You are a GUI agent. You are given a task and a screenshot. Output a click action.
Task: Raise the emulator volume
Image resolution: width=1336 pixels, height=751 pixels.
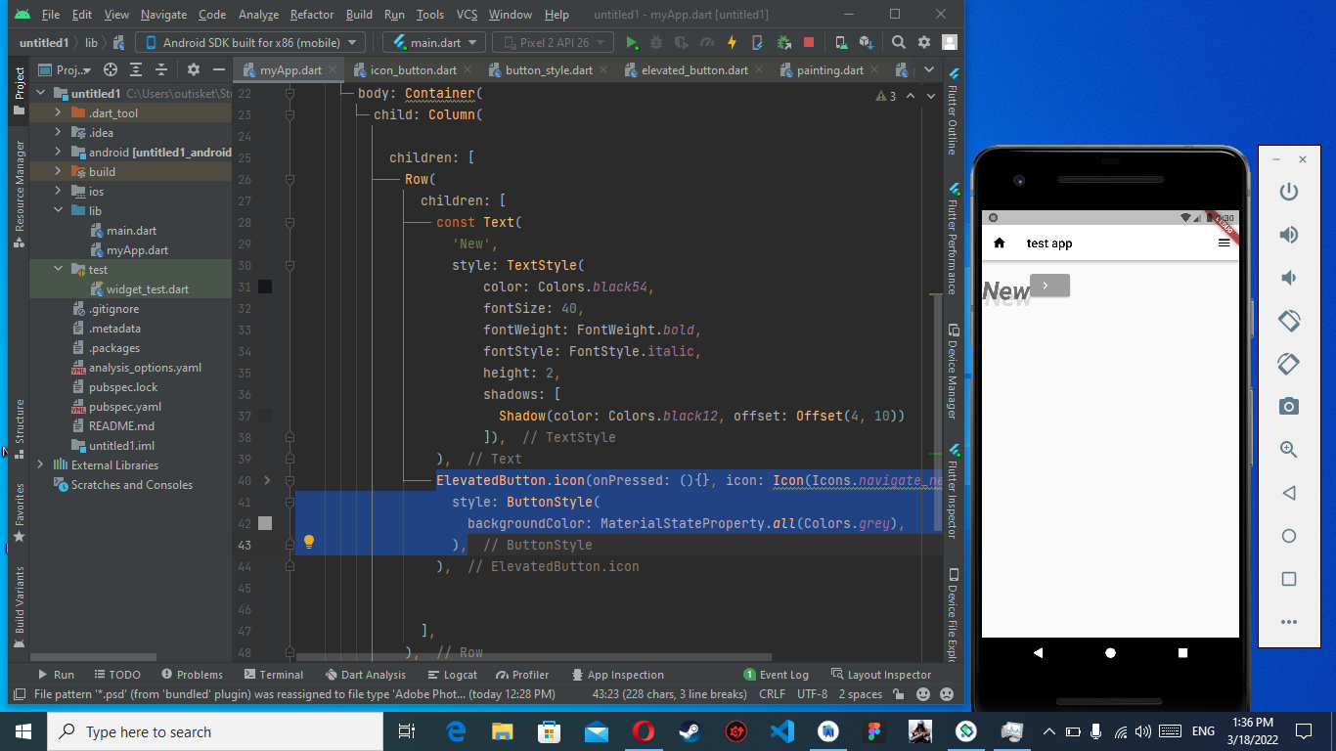pyautogui.click(x=1289, y=235)
